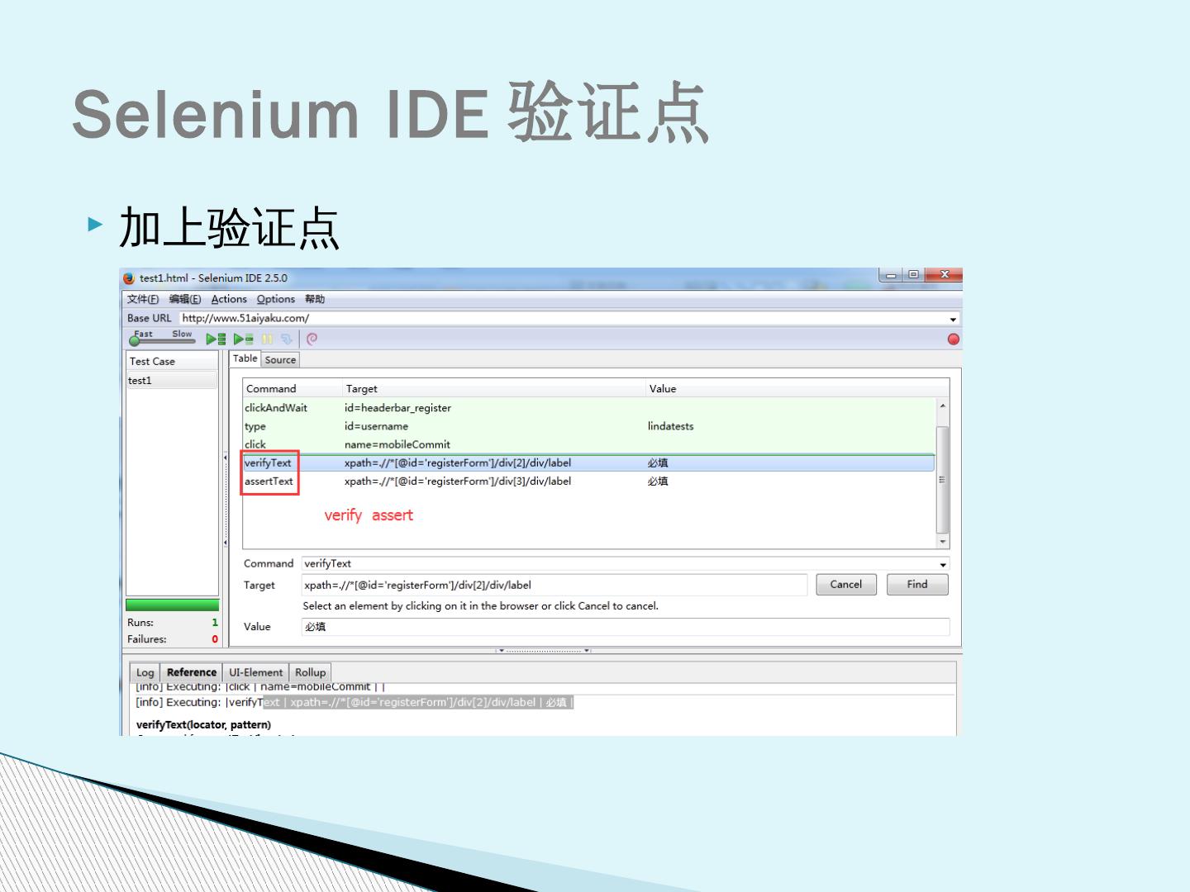Maximize the Selenium IDE window

point(913,275)
